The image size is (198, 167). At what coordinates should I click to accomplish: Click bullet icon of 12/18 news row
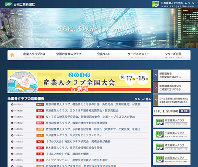tap(12, 135)
